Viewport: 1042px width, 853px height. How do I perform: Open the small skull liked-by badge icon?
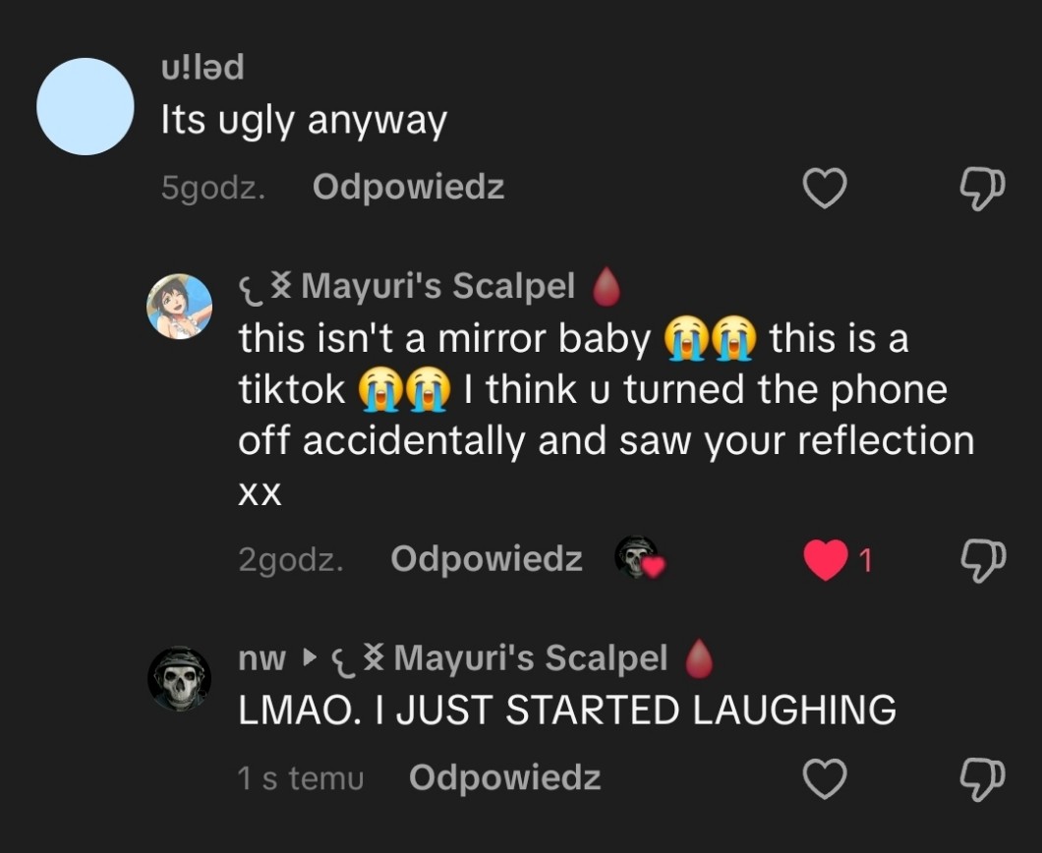(638, 557)
